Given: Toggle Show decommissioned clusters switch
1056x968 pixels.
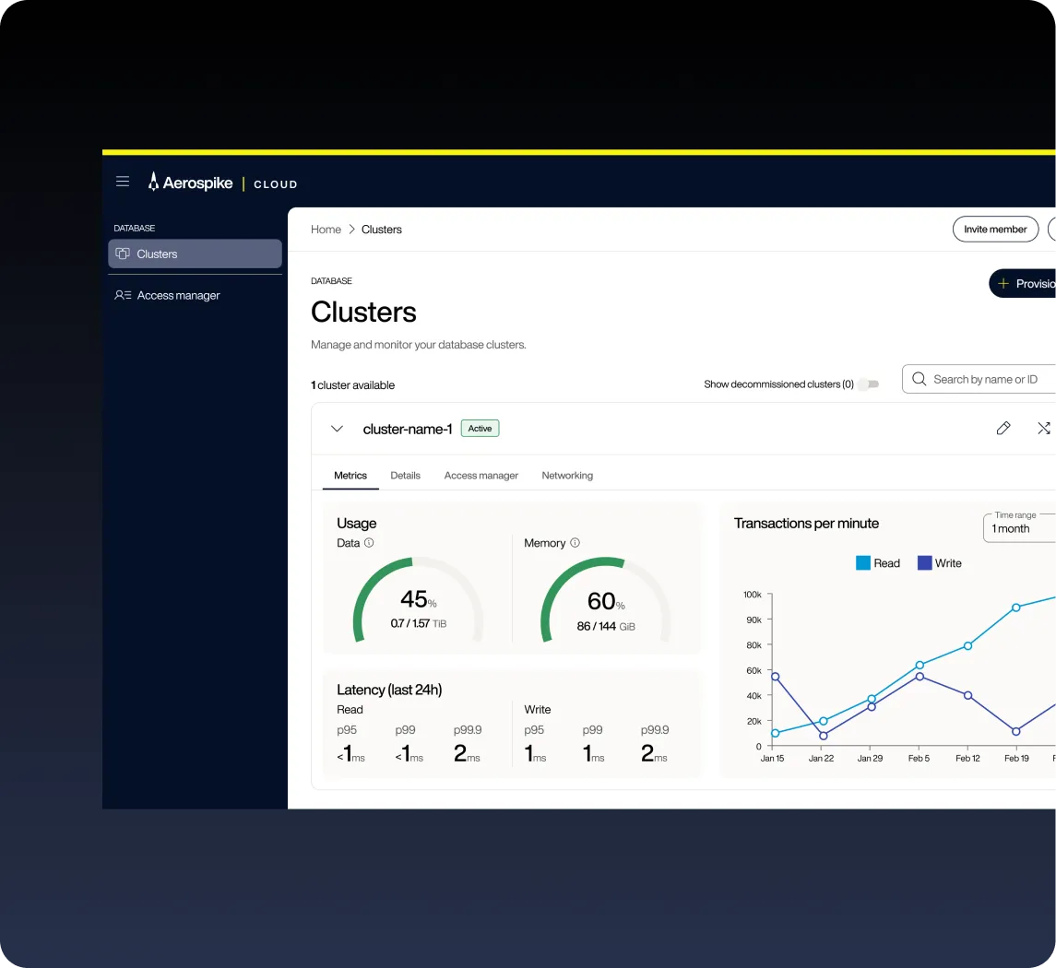Looking at the screenshot, I should [868, 384].
